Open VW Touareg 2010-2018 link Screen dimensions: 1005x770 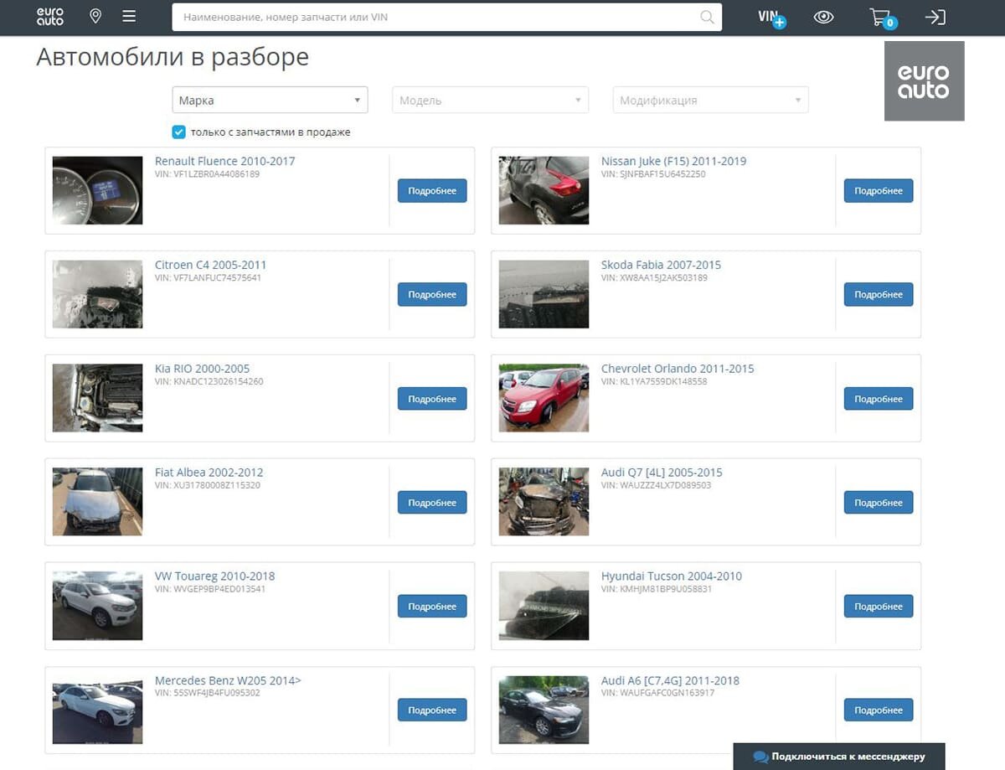point(214,576)
